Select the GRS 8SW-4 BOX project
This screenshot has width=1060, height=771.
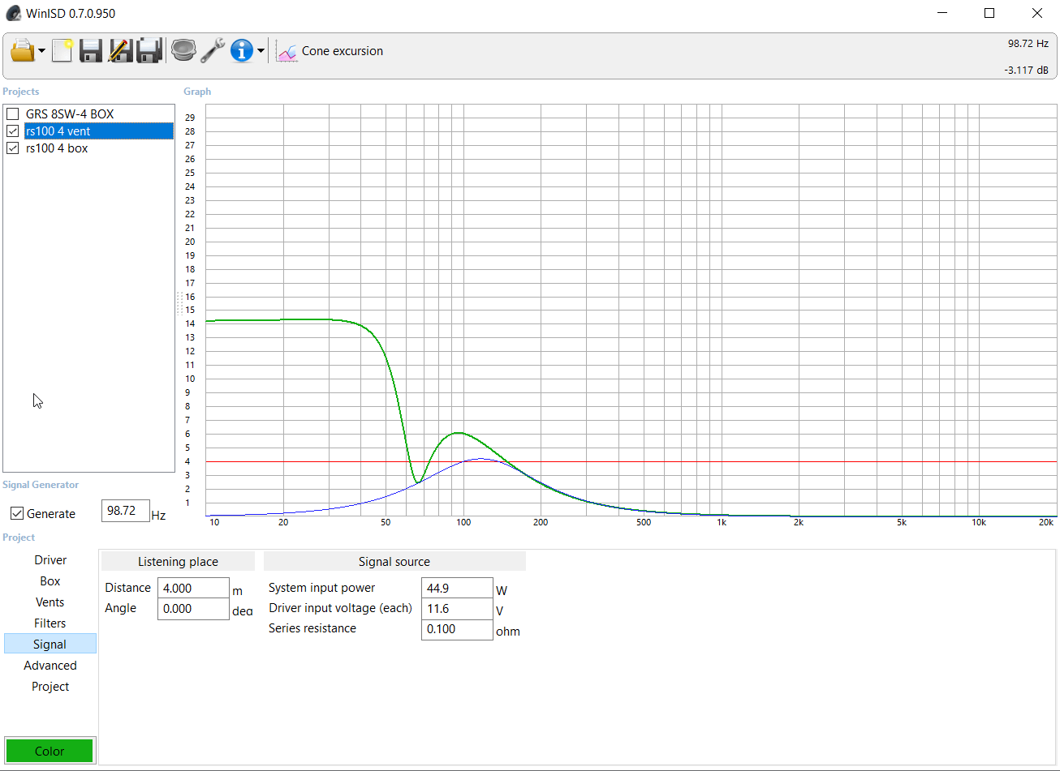[70, 114]
